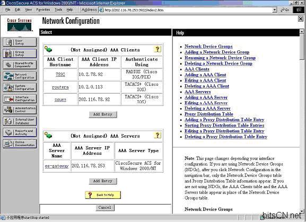Select the 10.2.0.113 IP address cell

[99, 87]
